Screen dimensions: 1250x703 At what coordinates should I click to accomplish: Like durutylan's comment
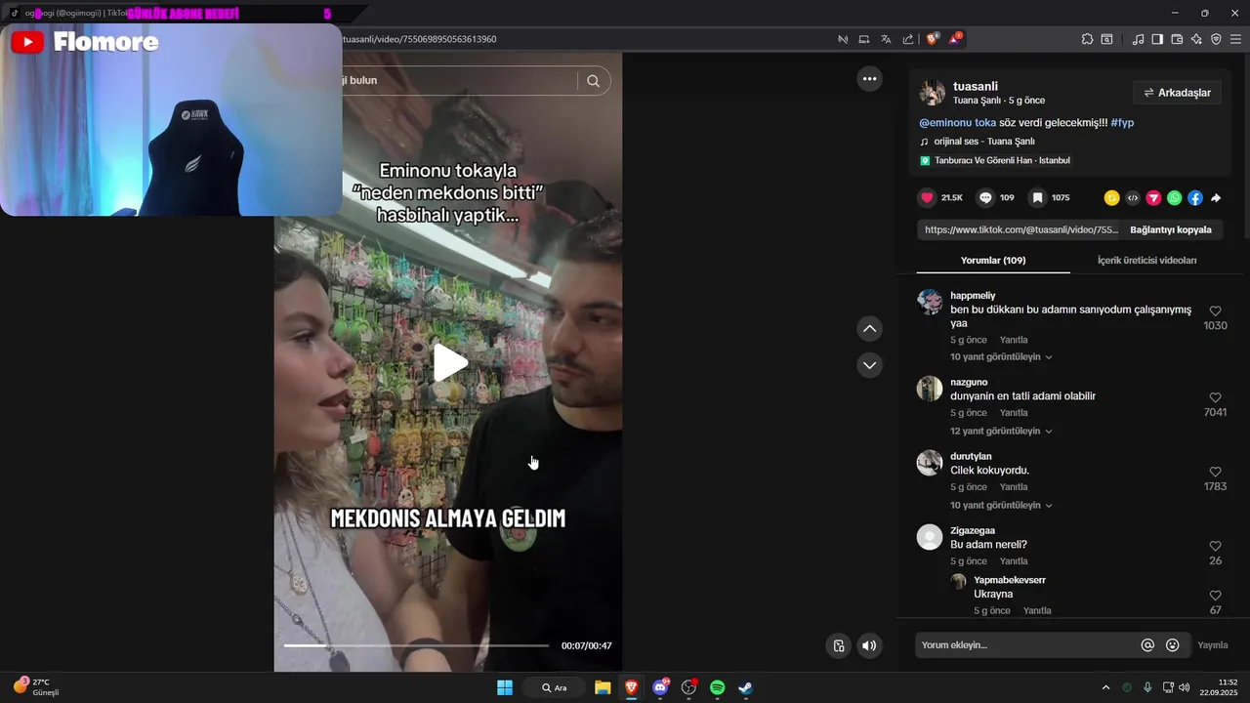(1215, 472)
